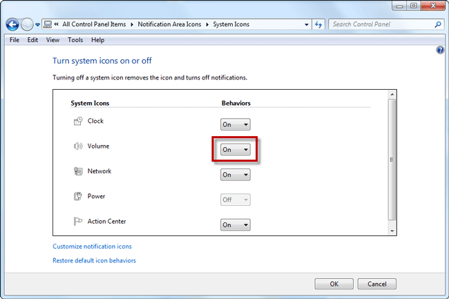
Task: Open the Clock behavior dropdown
Action: tap(236, 124)
